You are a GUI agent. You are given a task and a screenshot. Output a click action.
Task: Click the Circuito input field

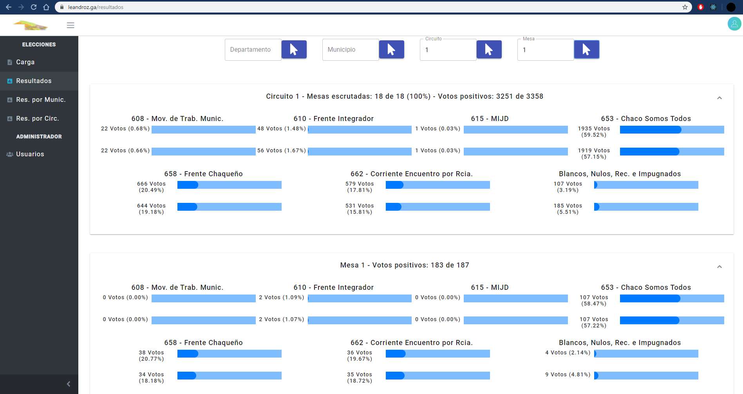click(x=448, y=50)
